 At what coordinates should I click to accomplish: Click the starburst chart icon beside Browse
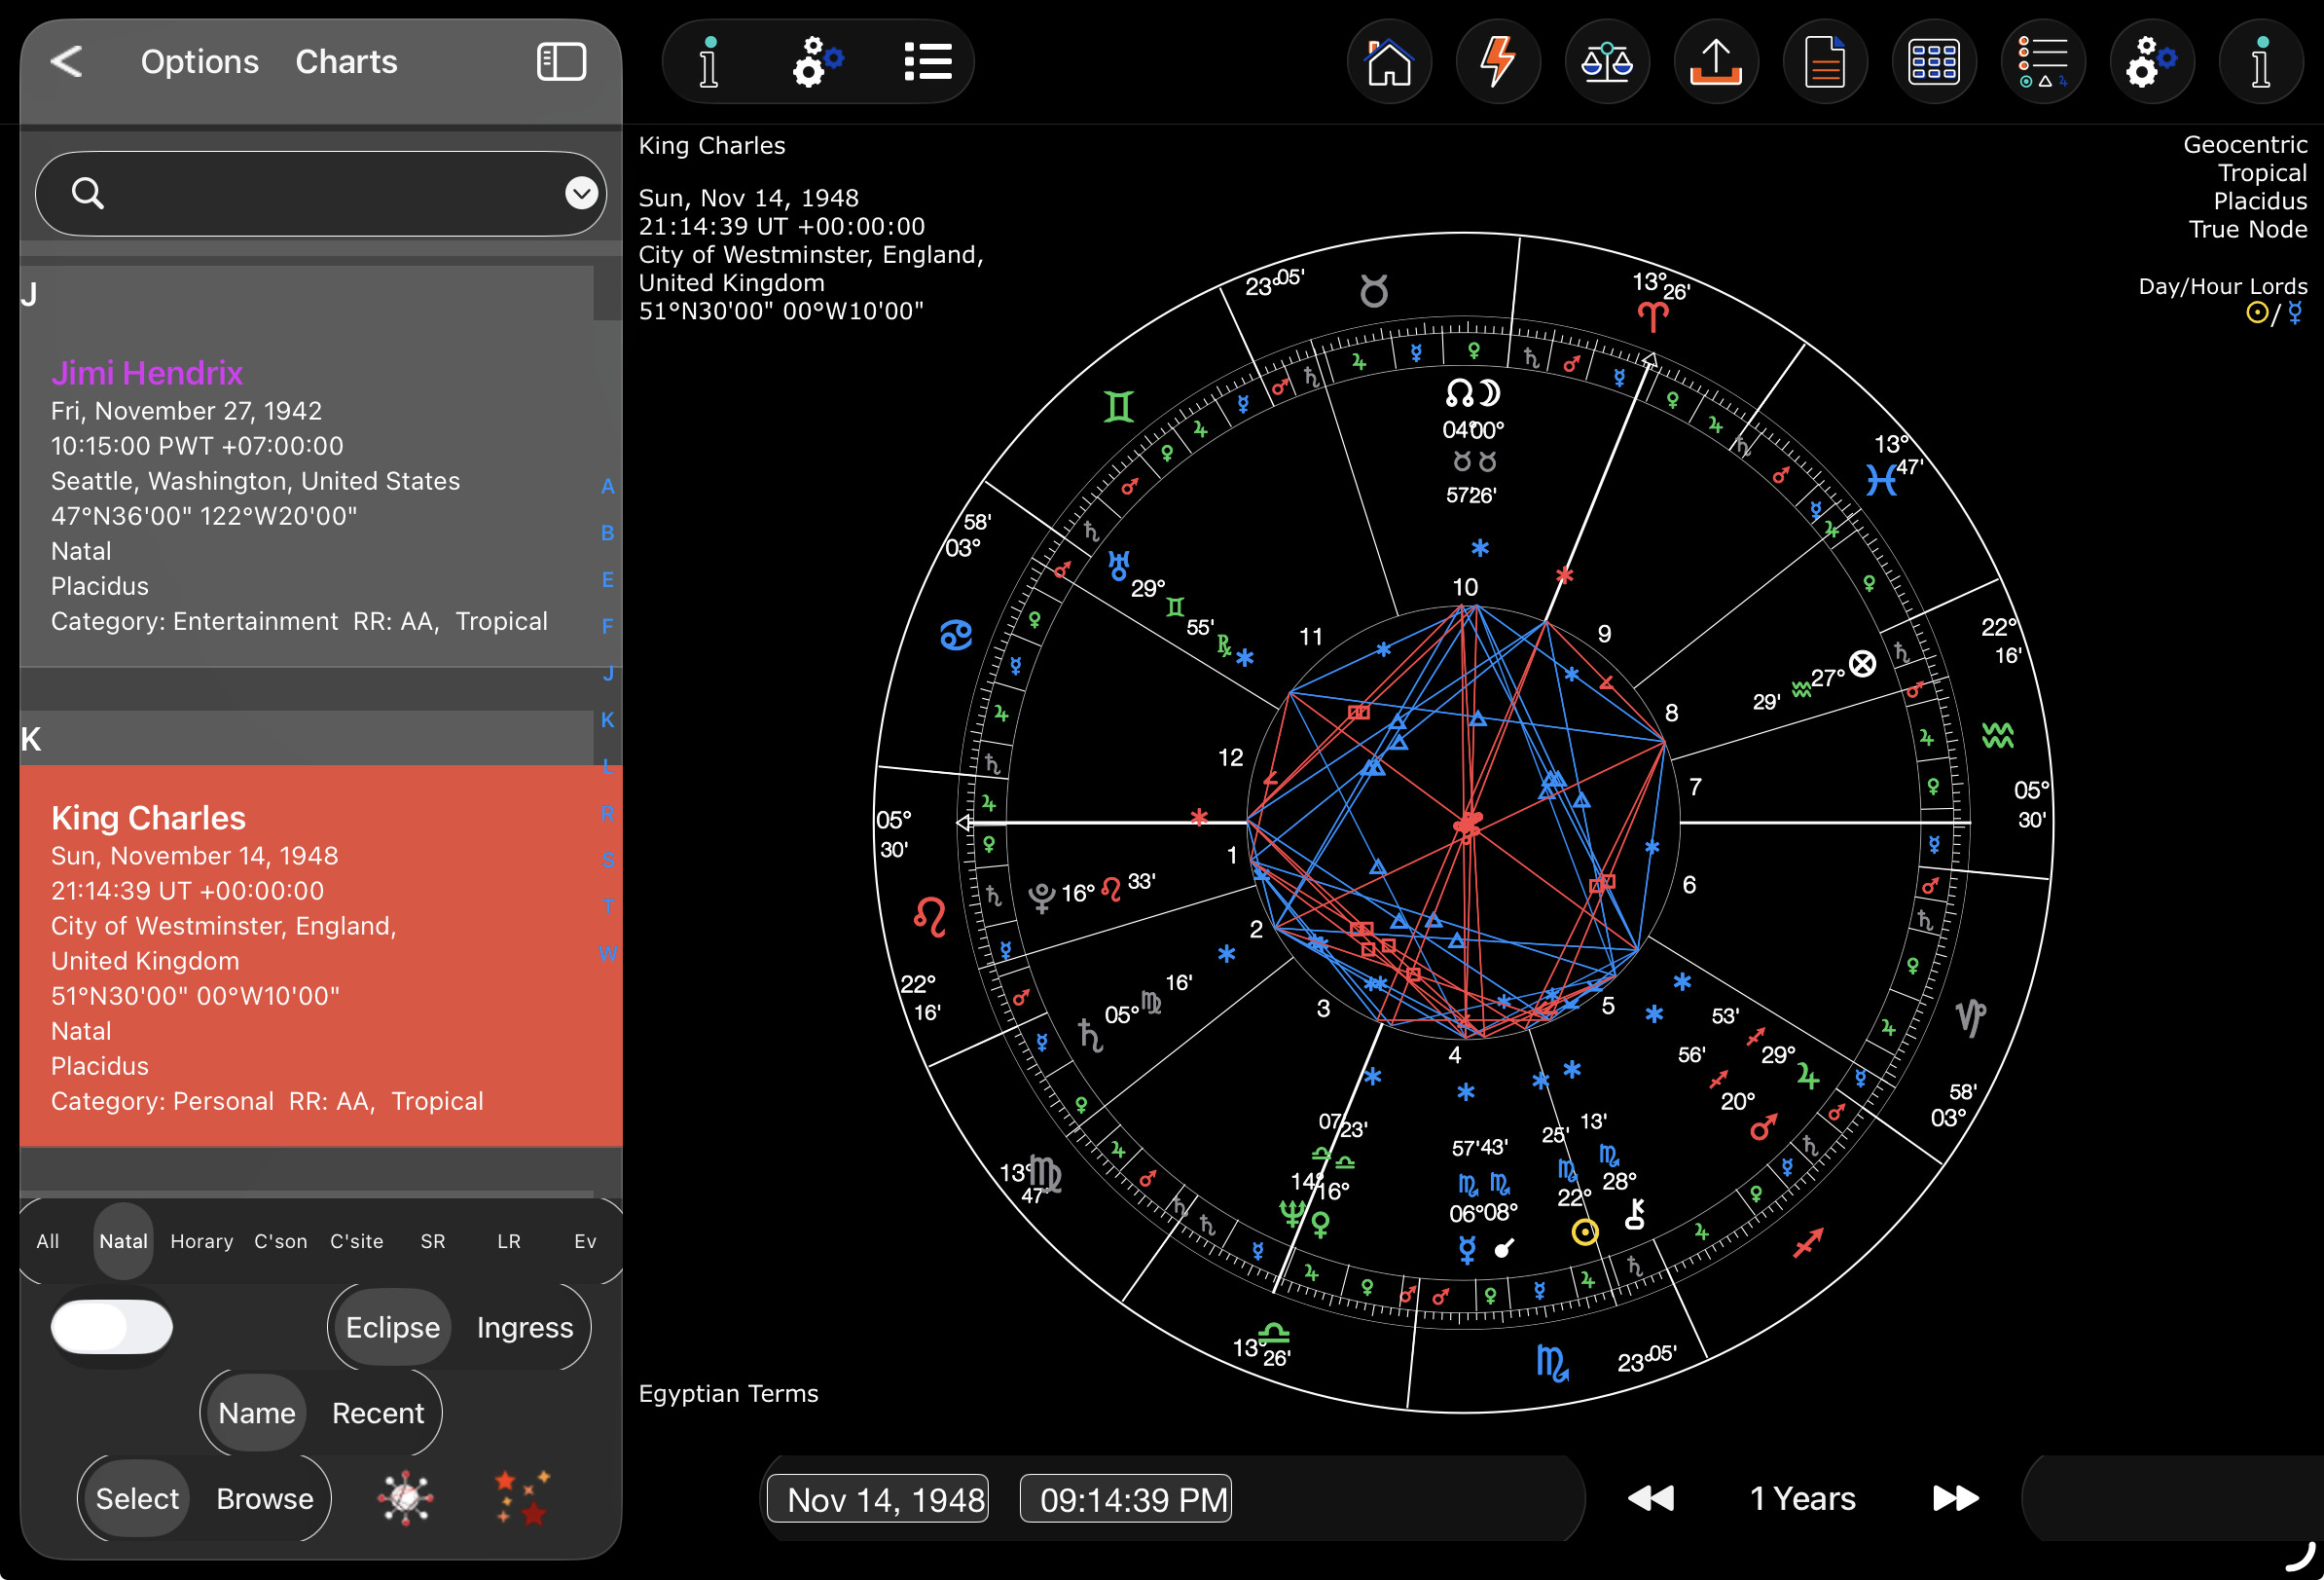pos(405,1497)
